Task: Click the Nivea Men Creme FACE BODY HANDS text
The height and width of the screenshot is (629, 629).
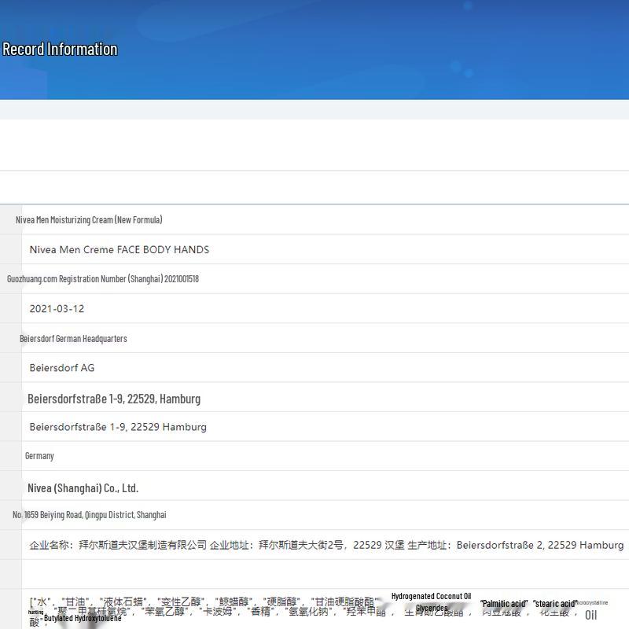Action: 119,249
